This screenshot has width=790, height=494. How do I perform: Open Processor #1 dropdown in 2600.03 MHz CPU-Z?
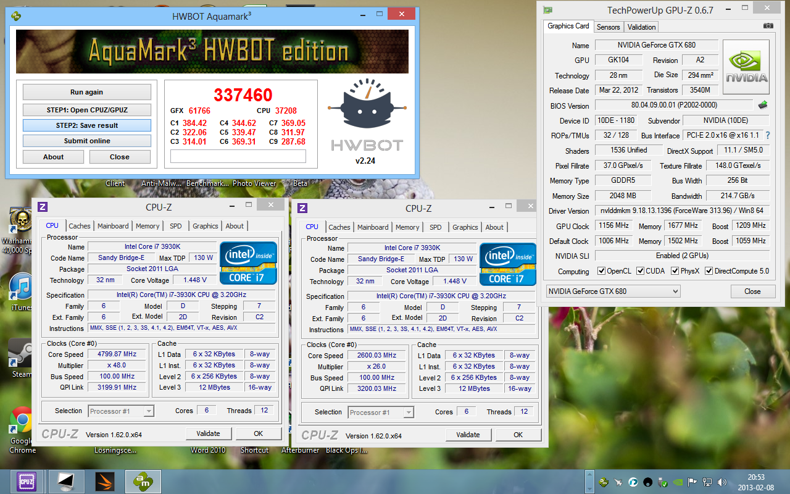[x=381, y=412]
